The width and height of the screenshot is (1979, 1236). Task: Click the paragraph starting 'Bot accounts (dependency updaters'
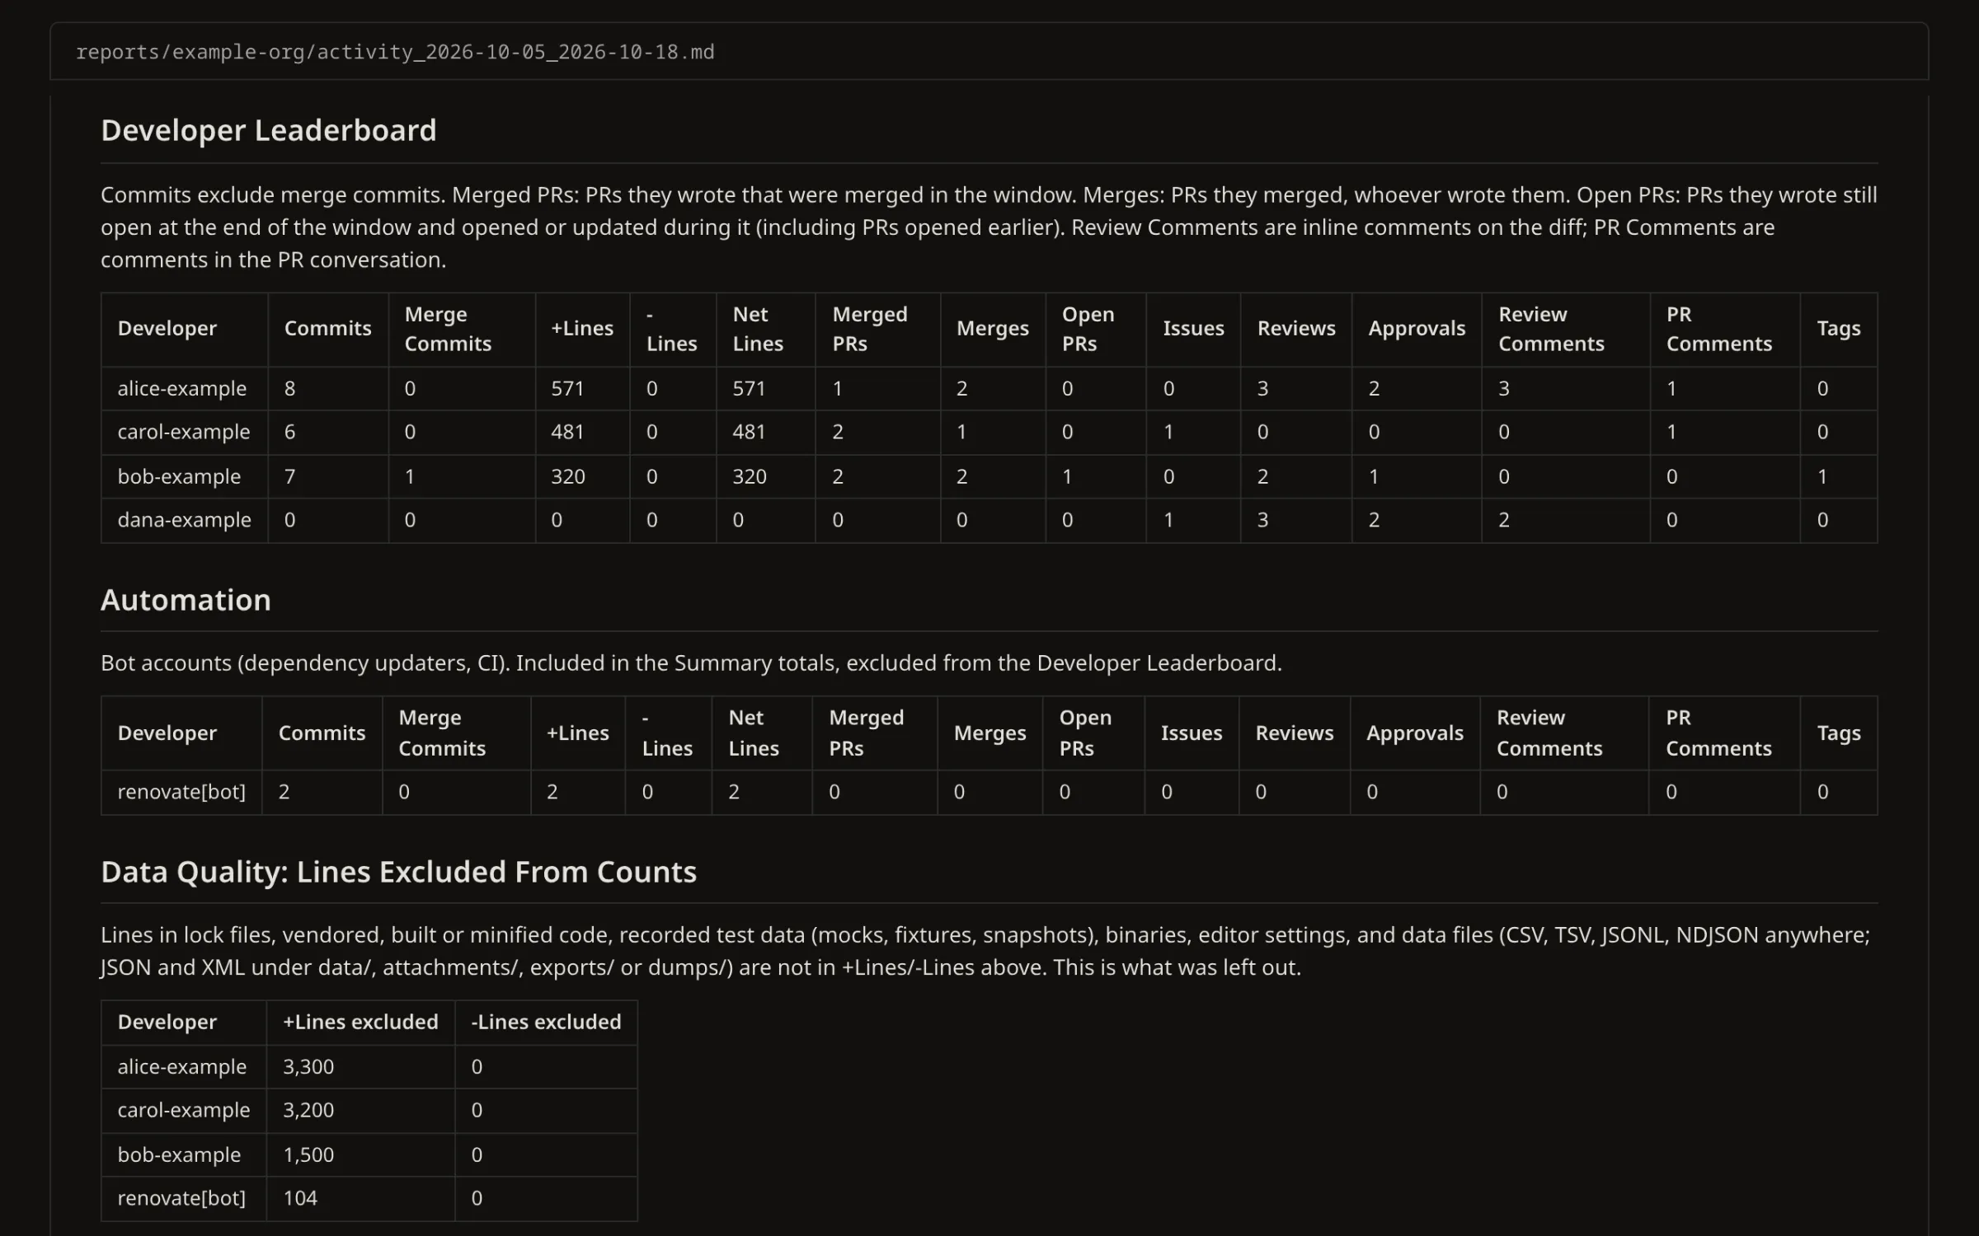pos(691,662)
